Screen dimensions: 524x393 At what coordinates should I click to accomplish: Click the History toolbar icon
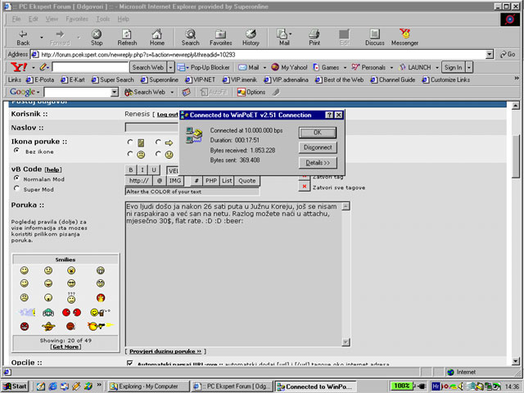(251, 37)
